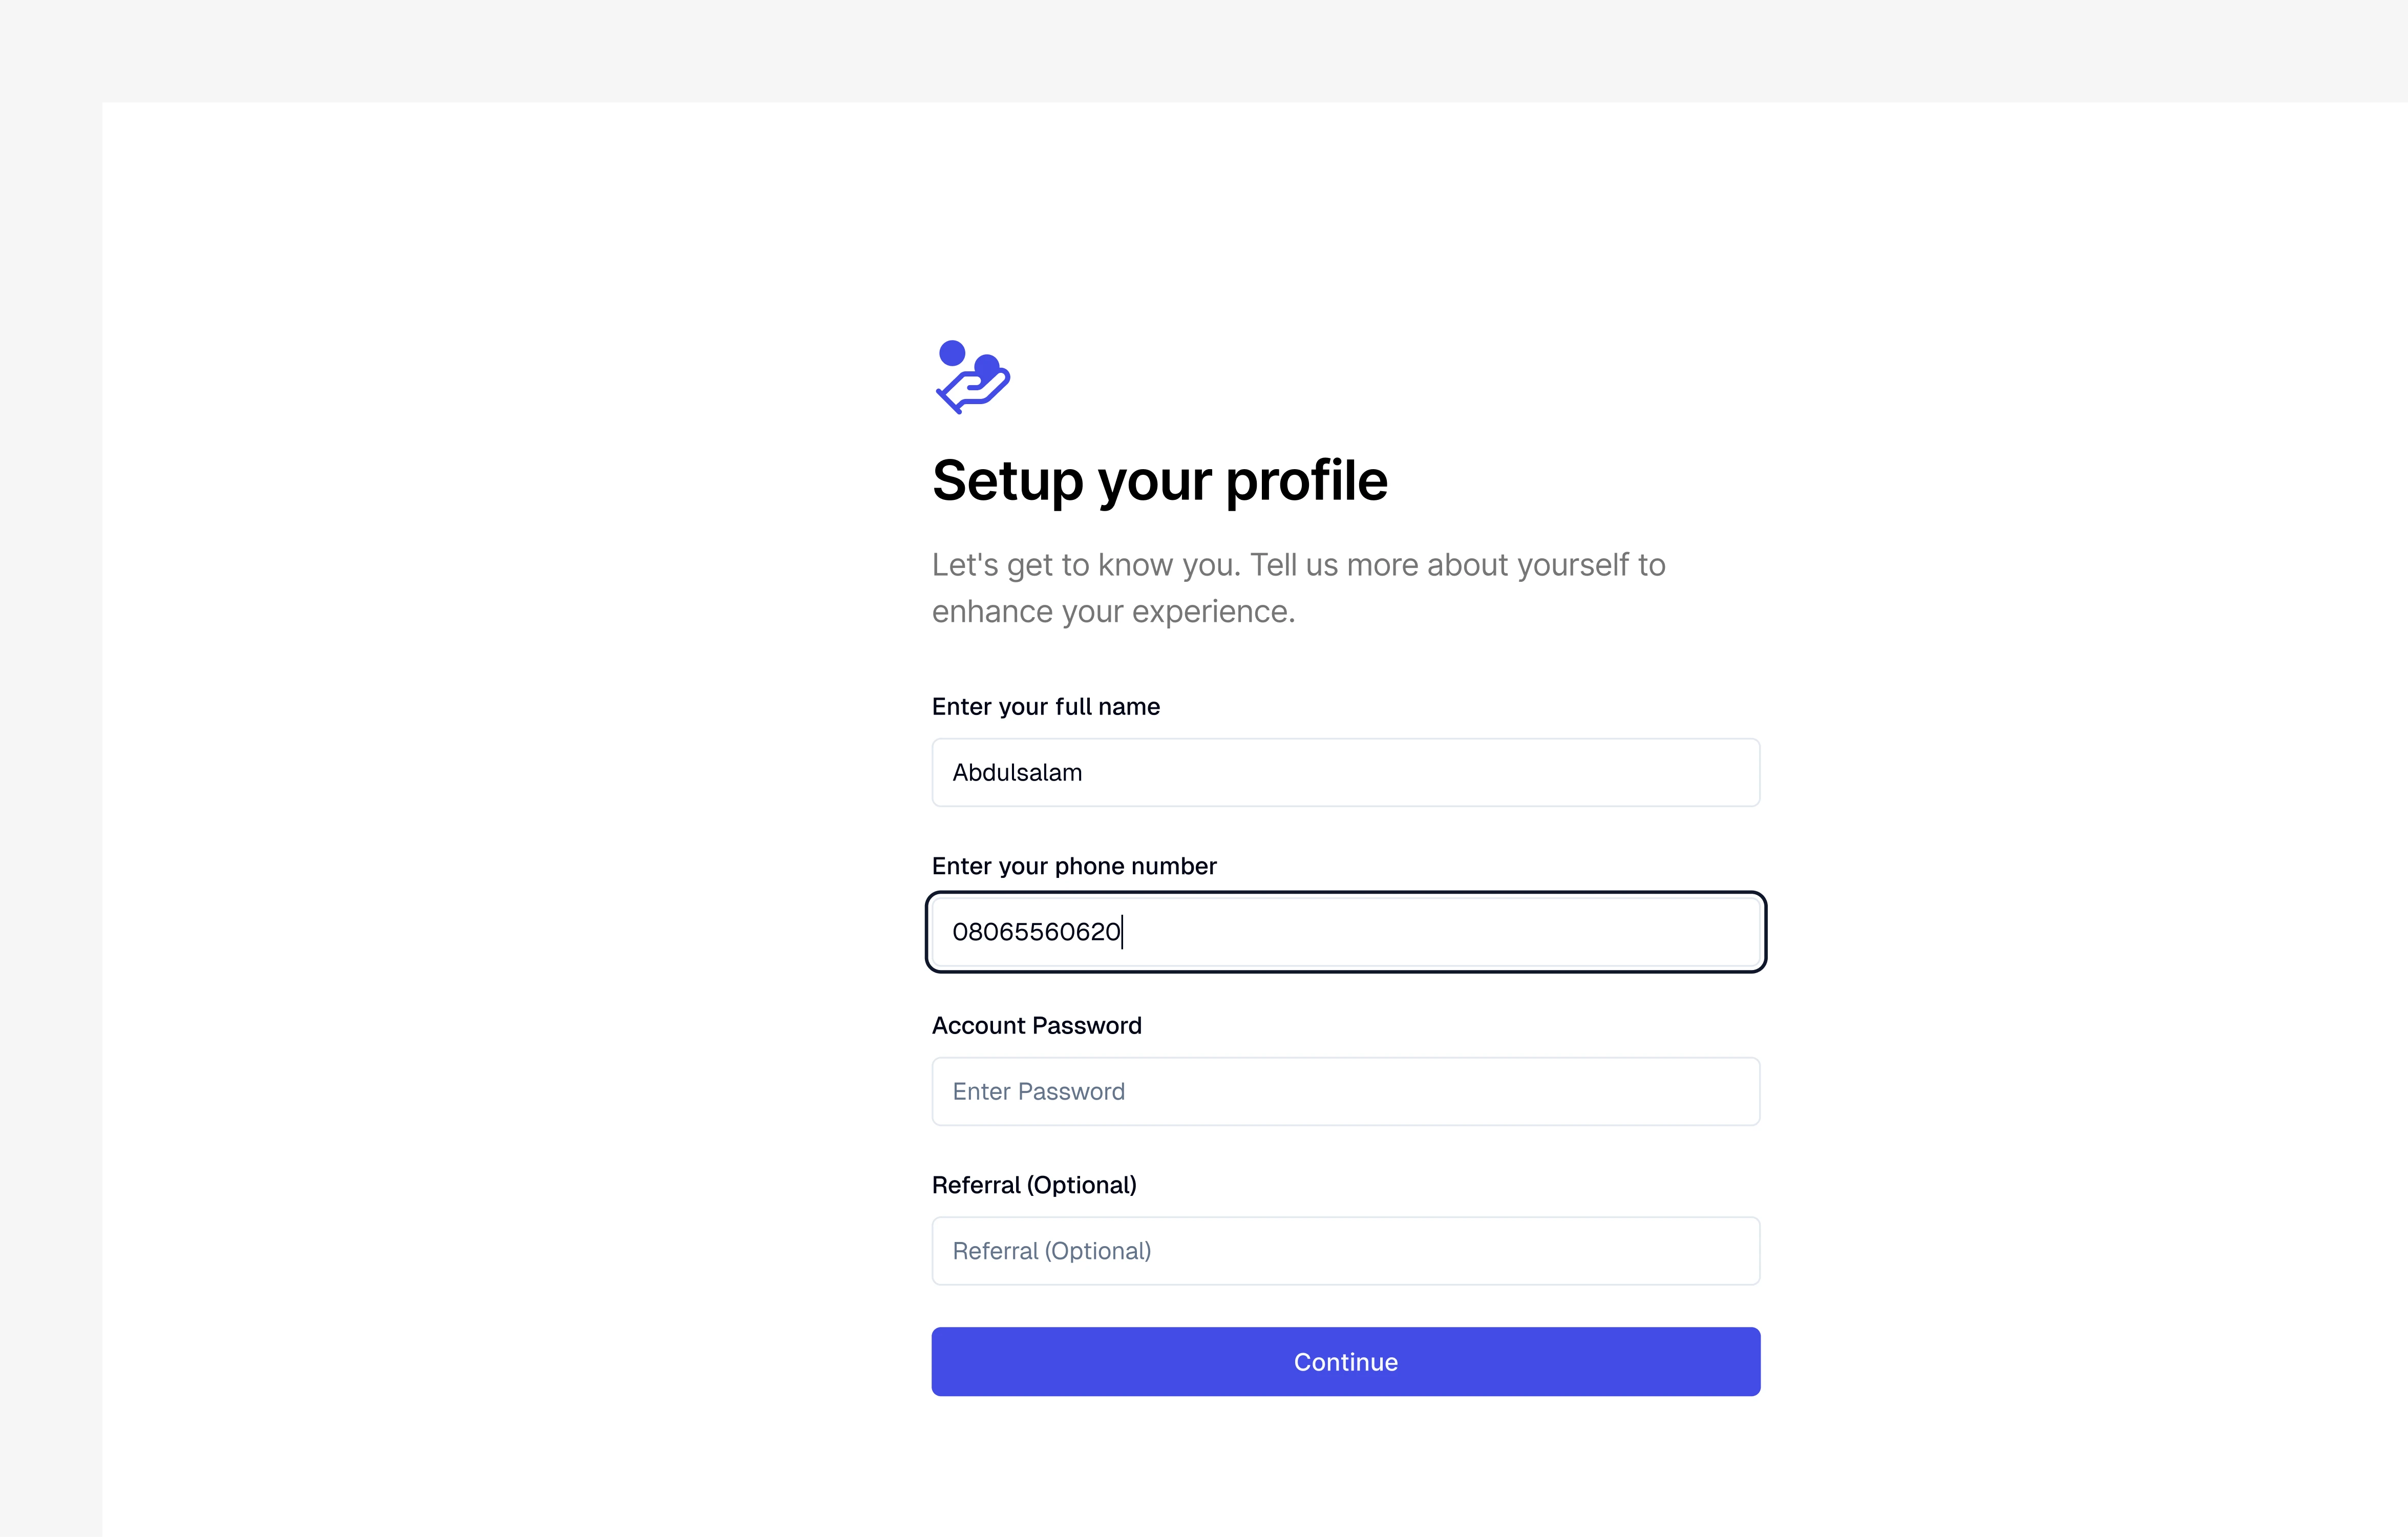Click the "Enter your phone number" label

[x=1073, y=866]
